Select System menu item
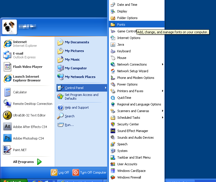Viewport: 216px width, 182px height. (x=137, y=151)
